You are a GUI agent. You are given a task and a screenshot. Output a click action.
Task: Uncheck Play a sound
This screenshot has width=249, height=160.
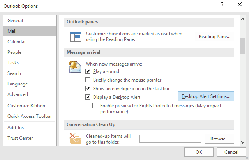point(88,71)
